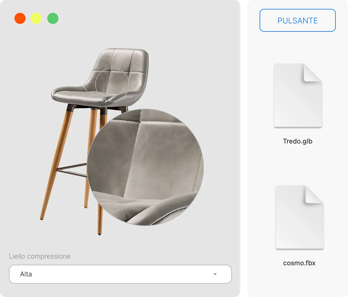The image size is (348, 297).
Task: Click the folded corner of the cosmo.fbx icon
Action: coord(315,194)
